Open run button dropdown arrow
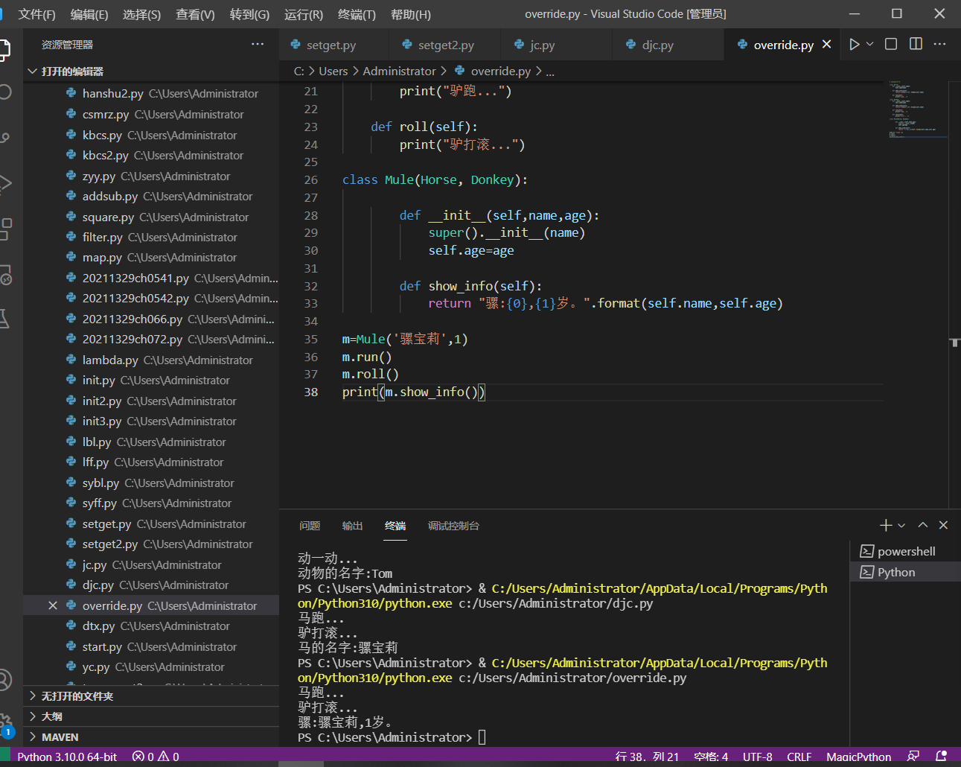Screen dimensions: 961x767 pyautogui.click(x=869, y=45)
